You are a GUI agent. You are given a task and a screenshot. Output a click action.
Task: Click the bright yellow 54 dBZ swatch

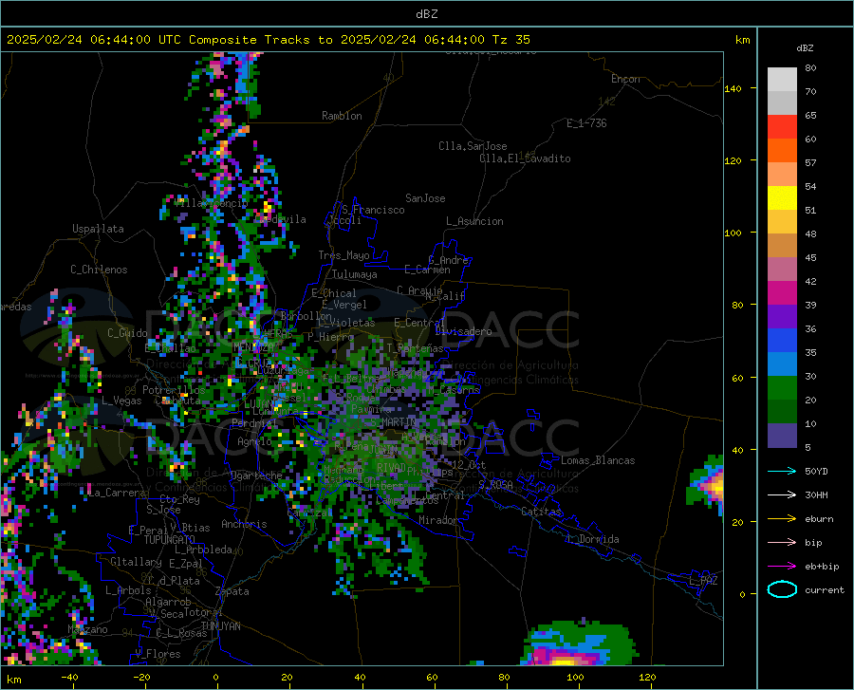coord(782,198)
